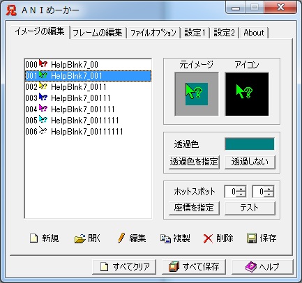
Task: Switch to the フレームの編集 tab
Action: 98,33
